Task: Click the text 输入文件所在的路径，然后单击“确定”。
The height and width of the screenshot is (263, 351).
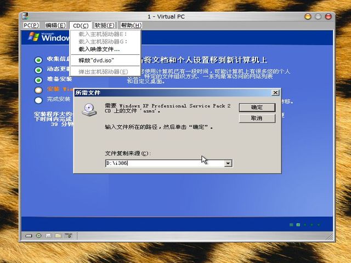Action: click(x=158, y=127)
